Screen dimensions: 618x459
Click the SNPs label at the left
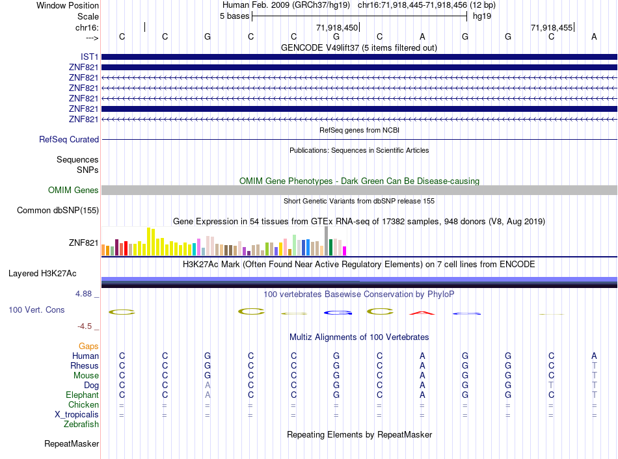point(88,170)
